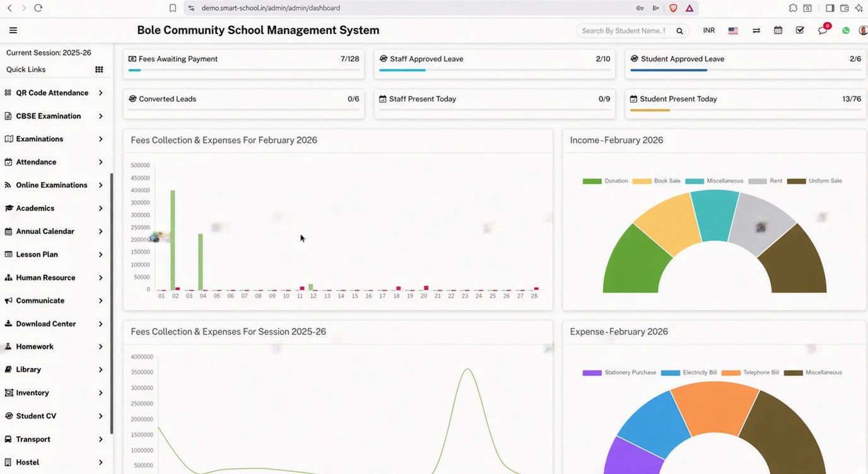868x474 pixels.
Task: Expand CBSE Examination menu chevron
Action: tap(101, 116)
